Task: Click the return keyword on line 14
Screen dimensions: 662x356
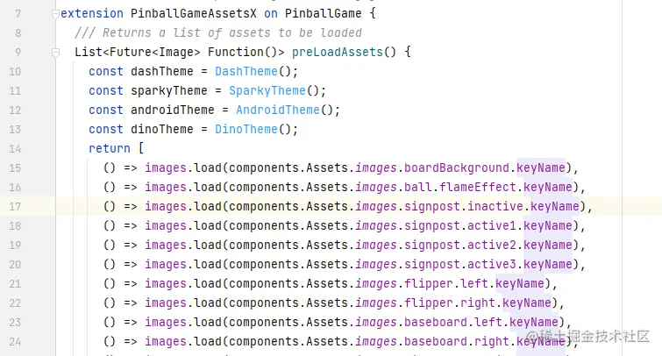Action: point(110,149)
